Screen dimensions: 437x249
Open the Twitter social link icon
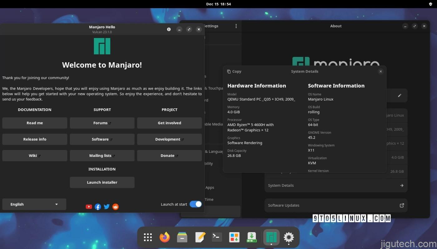click(x=106, y=207)
